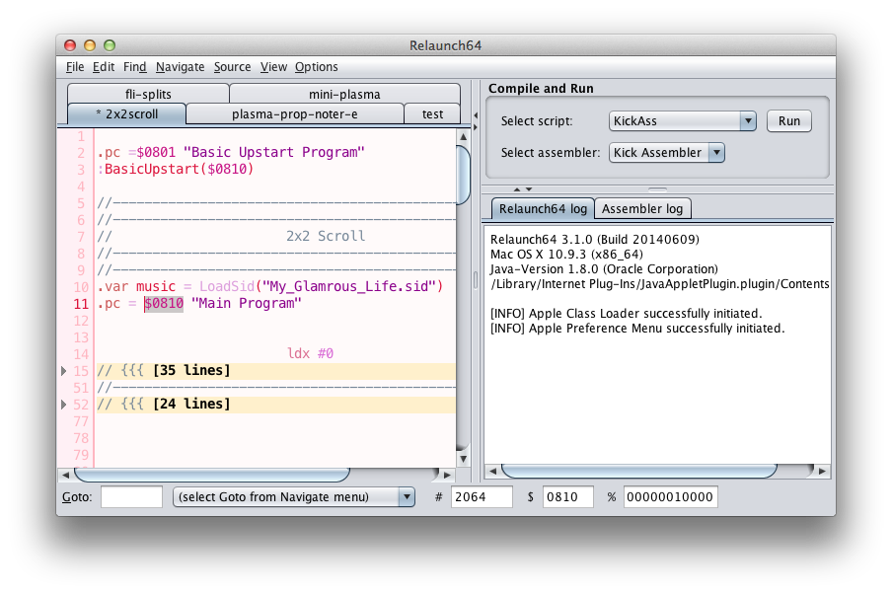Unfold the 24-line block at line 52
Image resolution: width=892 pixels, height=594 pixels.
point(64,405)
